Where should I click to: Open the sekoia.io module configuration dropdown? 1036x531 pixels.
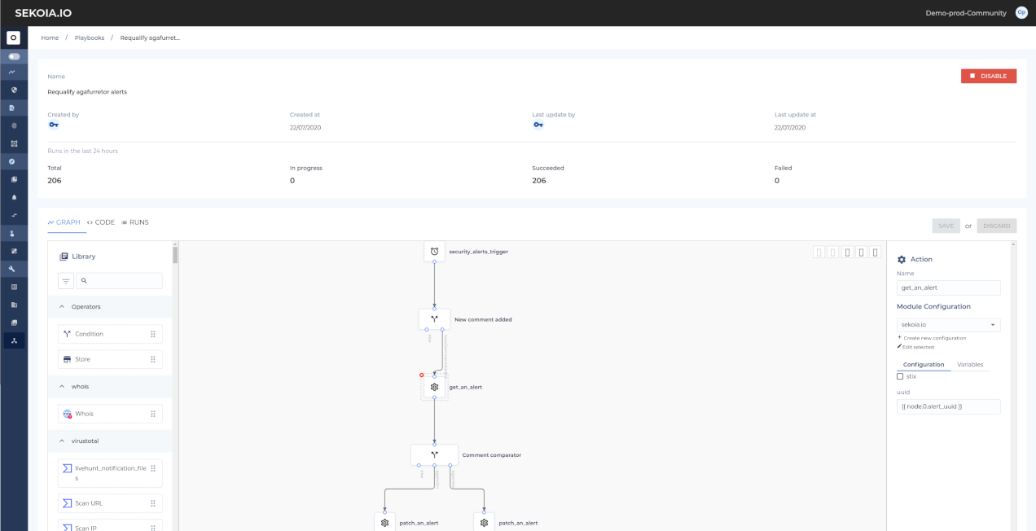948,325
